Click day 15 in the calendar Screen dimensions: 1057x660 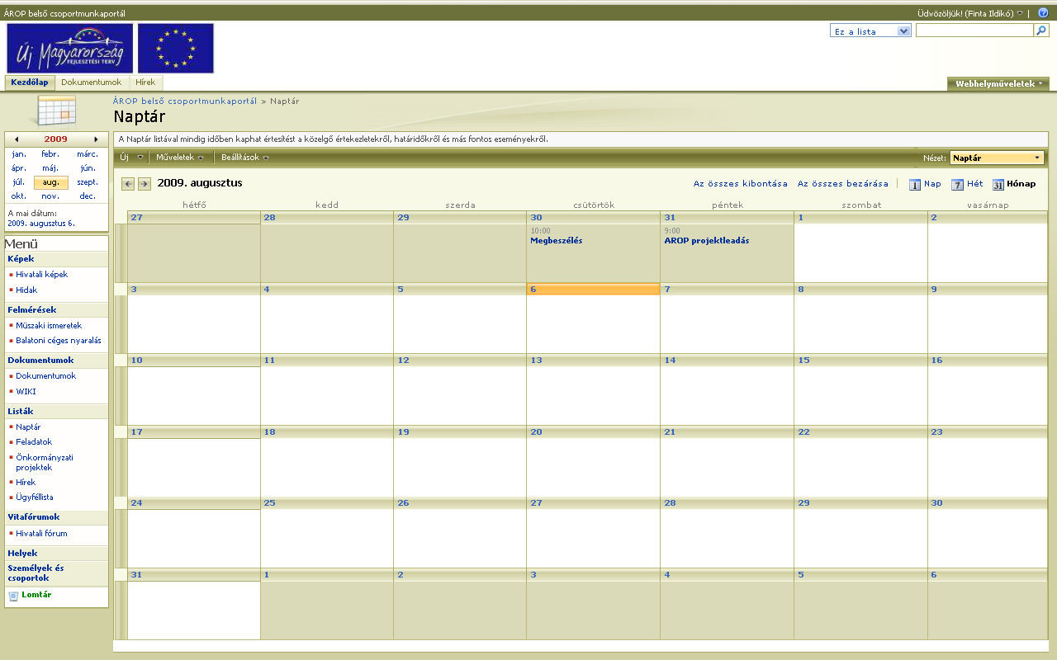click(803, 361)
